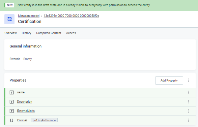Click the Certification entity type icon

click(9, 19)
